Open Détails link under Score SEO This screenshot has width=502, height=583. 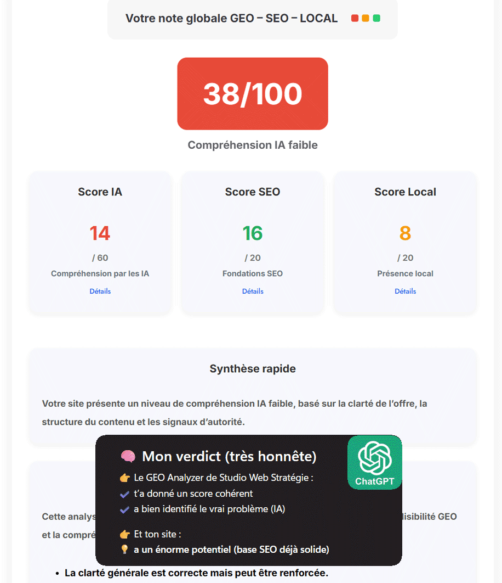(x=253, y=291)
